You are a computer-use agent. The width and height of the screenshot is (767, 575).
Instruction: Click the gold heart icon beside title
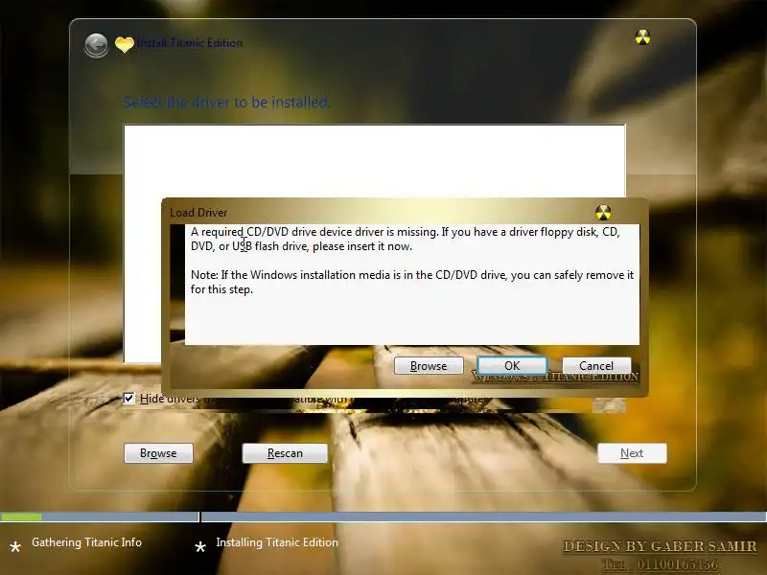point(125,44)
